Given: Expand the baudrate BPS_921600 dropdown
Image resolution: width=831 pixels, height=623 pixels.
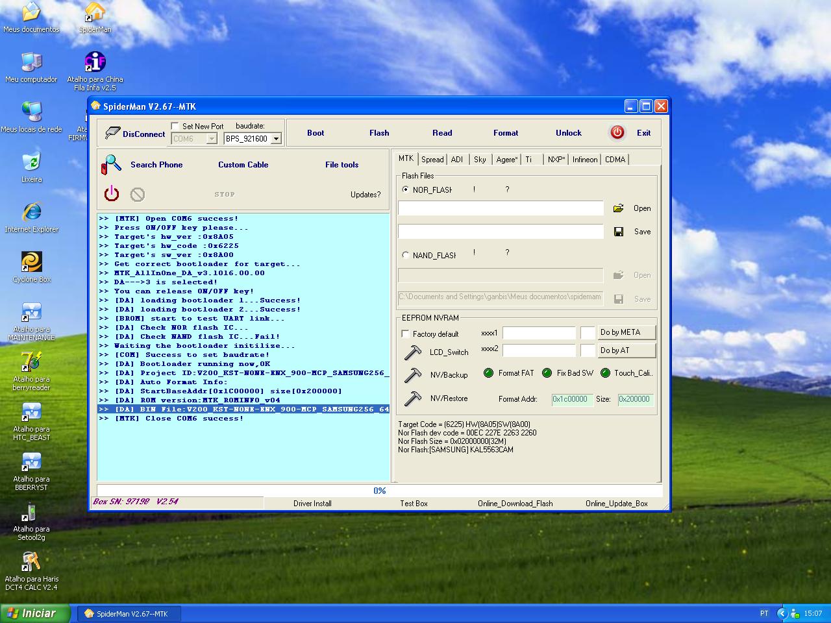Looking at the screenshot, I should click(x=276, y=138).
